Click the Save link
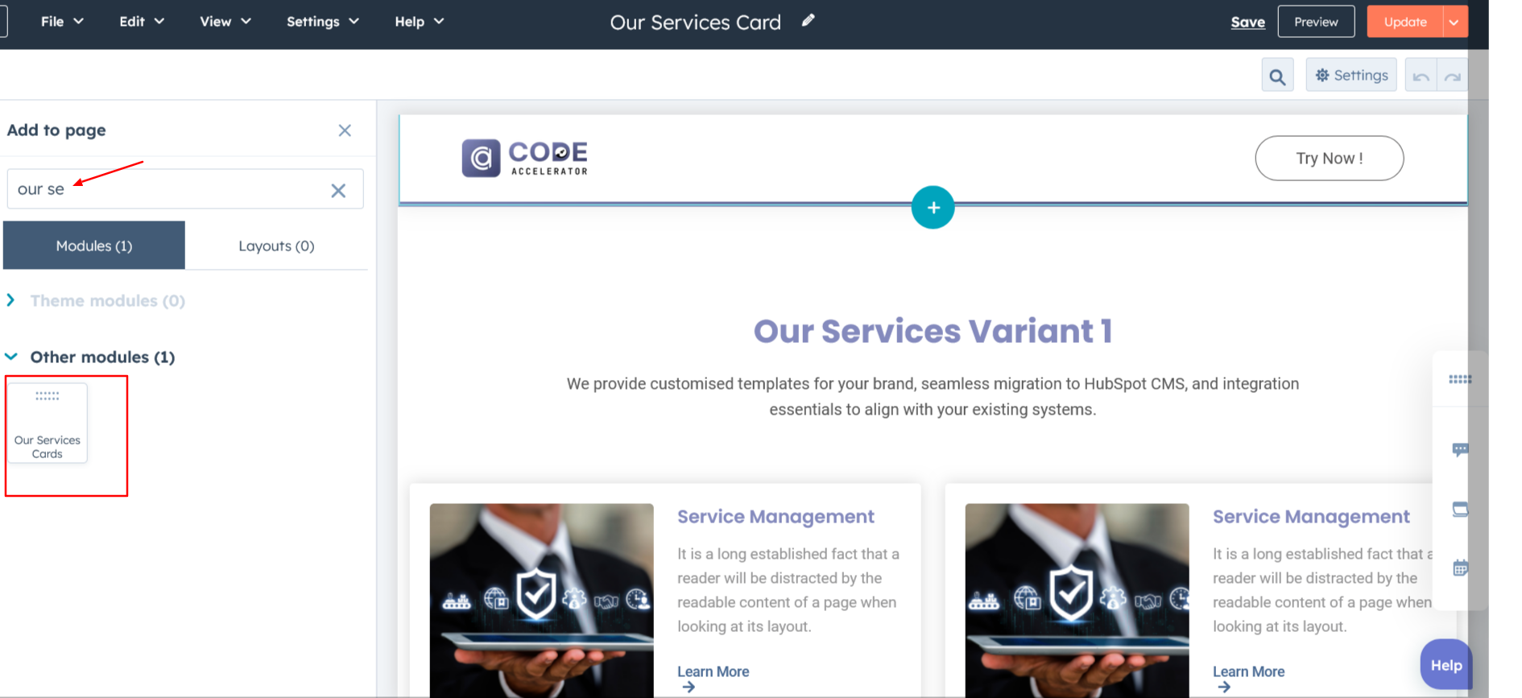 coord(1247,23)
